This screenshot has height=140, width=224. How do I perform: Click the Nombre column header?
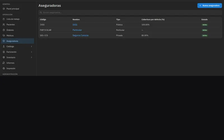(x=76, y=19)
